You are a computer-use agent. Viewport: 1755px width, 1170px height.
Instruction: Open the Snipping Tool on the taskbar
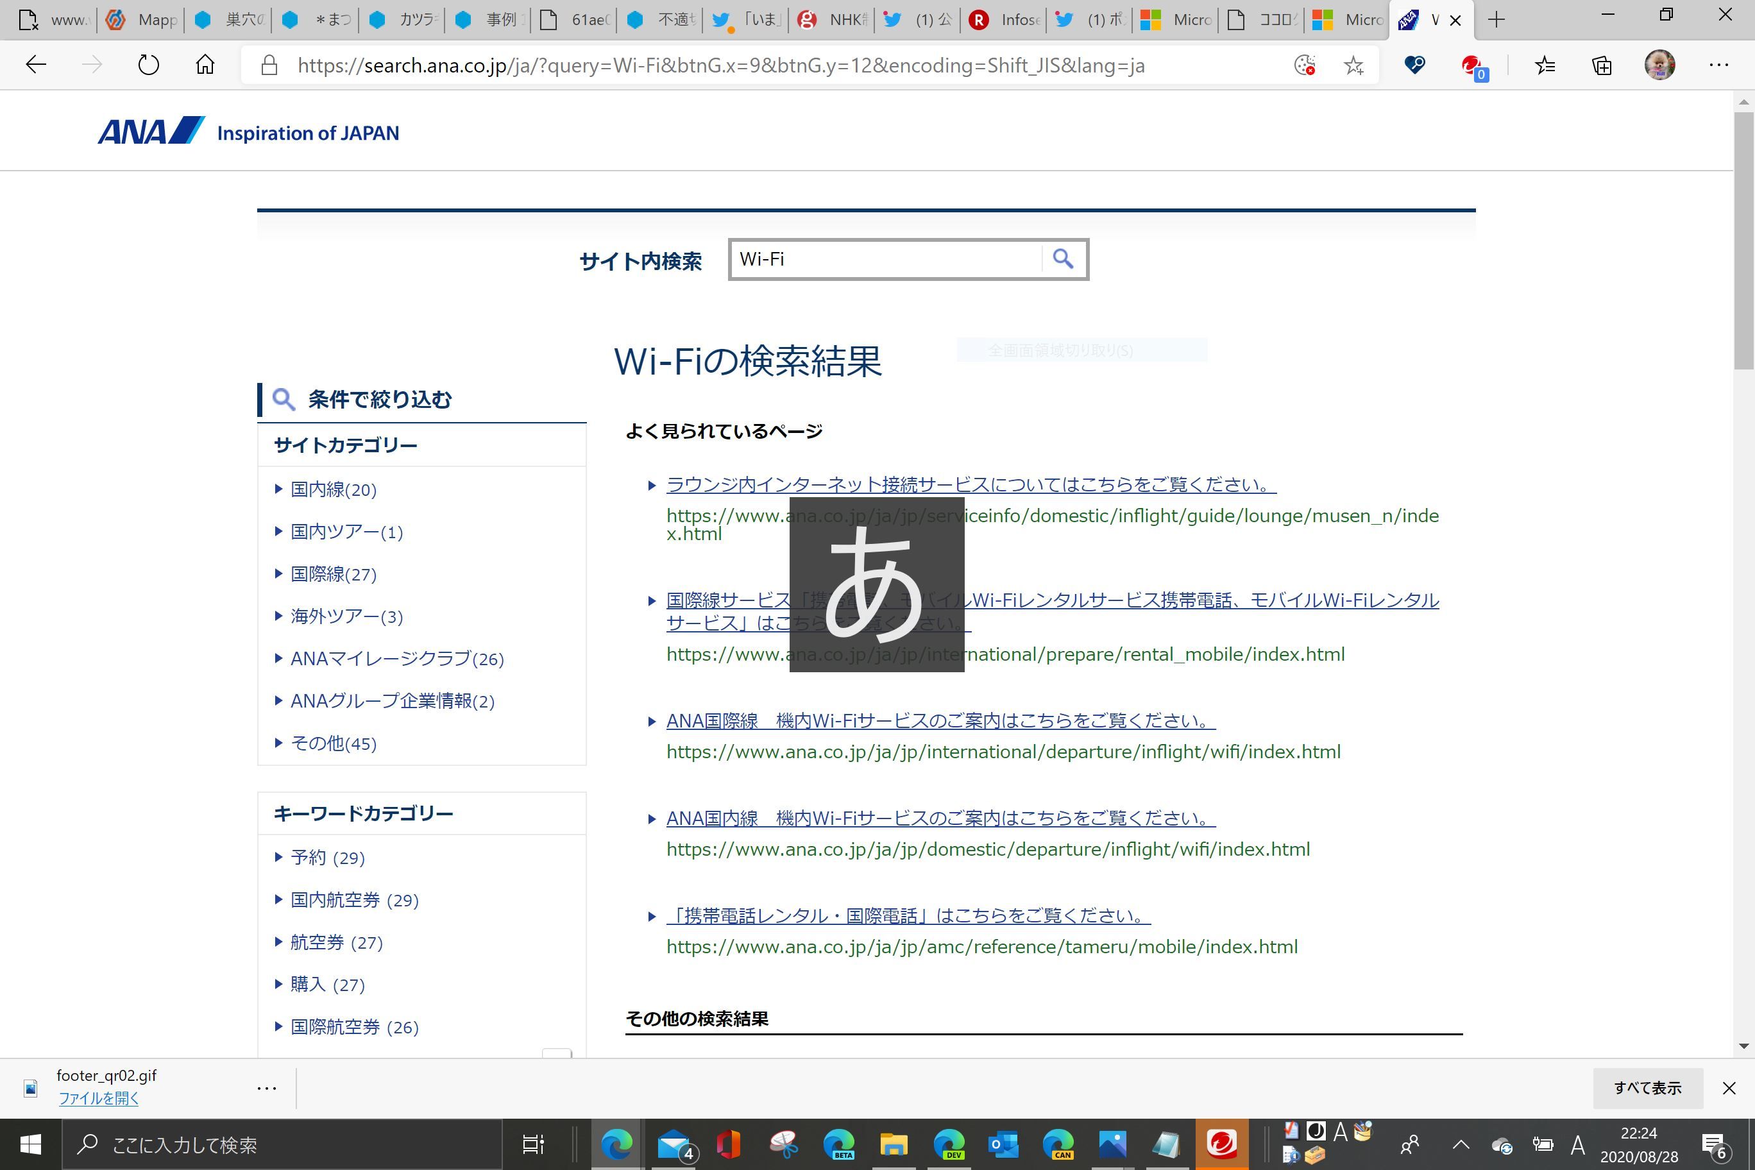click(x=783, y=1144)
